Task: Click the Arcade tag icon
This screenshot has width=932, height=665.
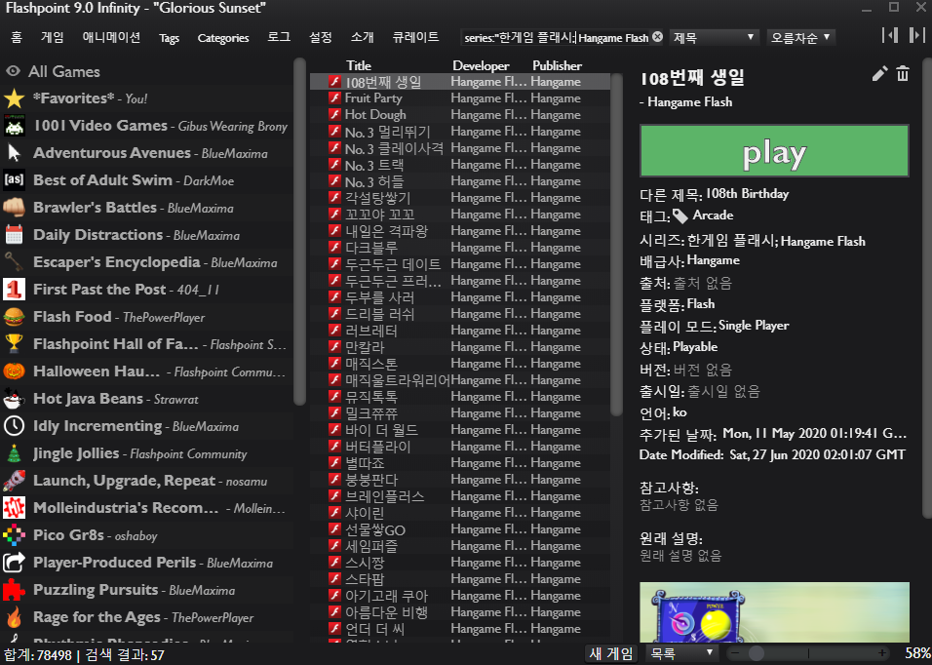Action: point(680,215)
